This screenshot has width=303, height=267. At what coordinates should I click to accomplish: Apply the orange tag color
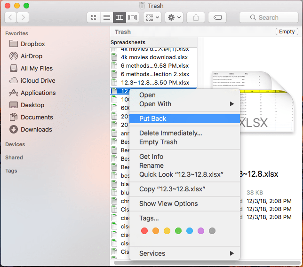(x=156, y=231)
